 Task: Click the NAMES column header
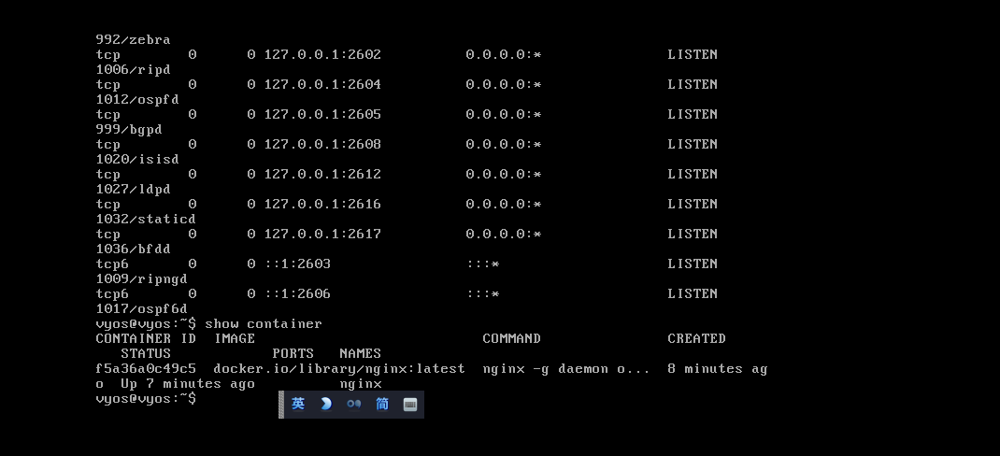pyautogui.click(x=360, y=353)
